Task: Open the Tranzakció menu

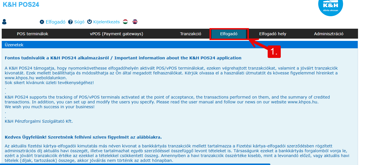Action: tap(190, 34)
